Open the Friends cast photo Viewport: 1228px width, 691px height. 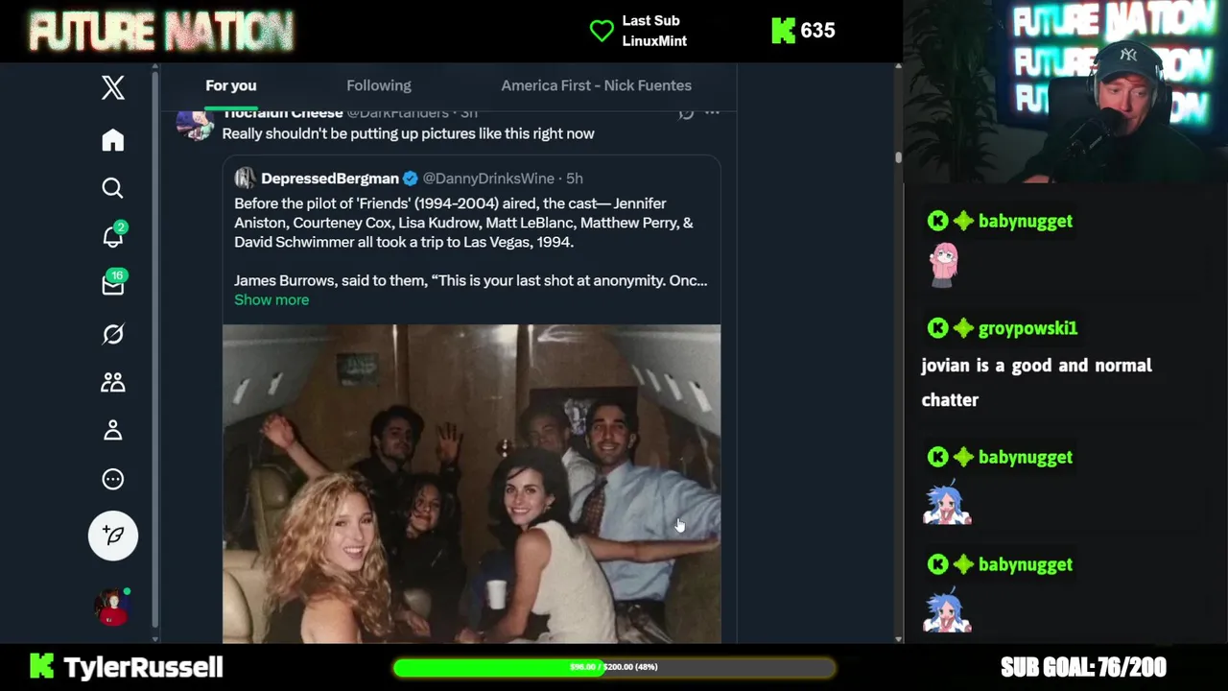[x=471, y=484]
